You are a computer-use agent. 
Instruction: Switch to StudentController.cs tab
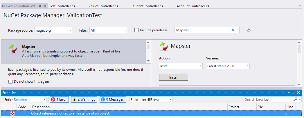coord(147,6)
